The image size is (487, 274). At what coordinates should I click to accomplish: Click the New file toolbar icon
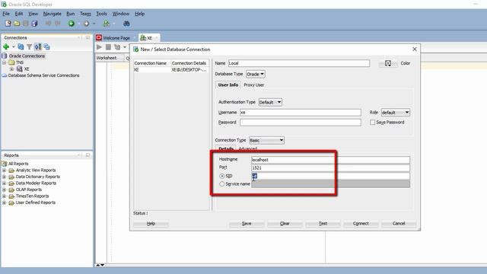pyautogui.click(x=8, y=24)
